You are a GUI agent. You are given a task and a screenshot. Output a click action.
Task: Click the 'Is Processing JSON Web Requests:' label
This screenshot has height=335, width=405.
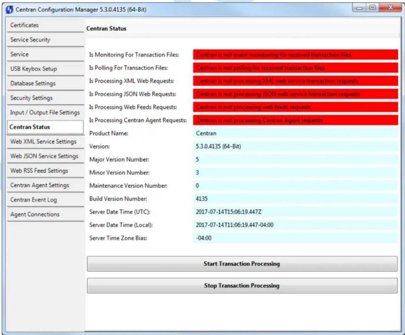click(x=133, y=94)
